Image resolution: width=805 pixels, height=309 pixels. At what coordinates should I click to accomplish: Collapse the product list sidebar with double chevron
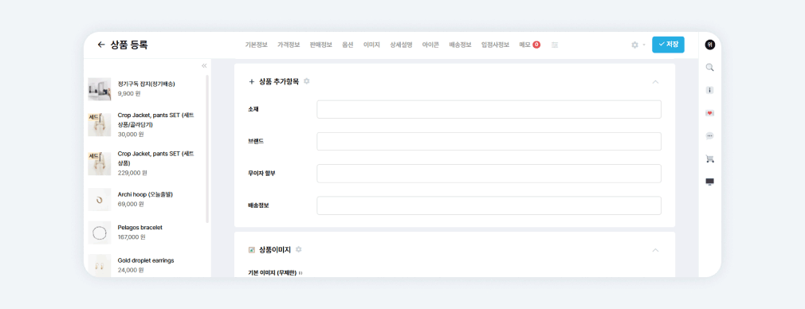click(204, 65)
